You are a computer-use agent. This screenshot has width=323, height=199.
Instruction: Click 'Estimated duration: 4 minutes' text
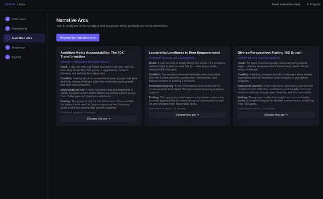click(78, 112)
